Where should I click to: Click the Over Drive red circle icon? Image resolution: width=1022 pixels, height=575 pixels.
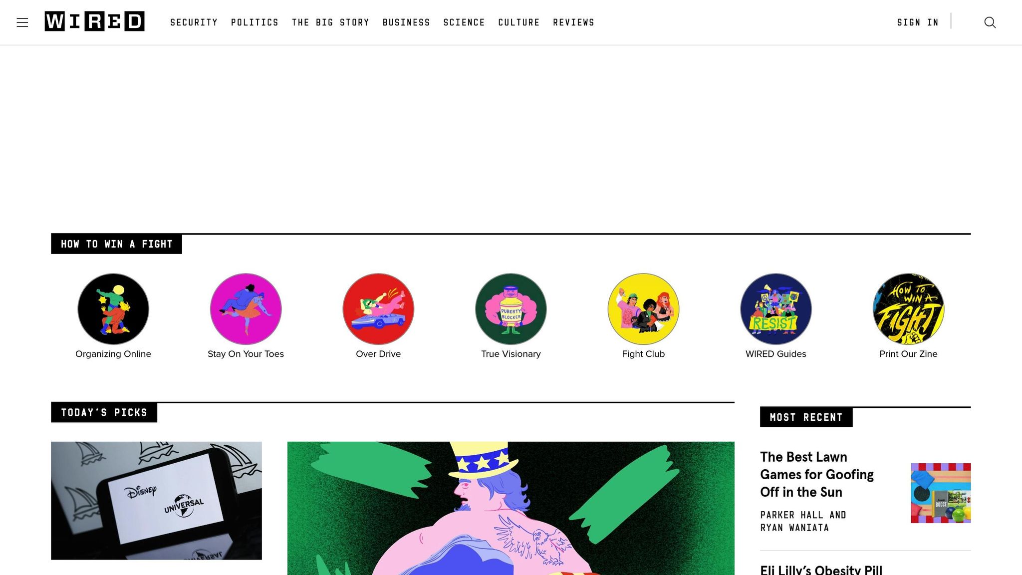378,309
